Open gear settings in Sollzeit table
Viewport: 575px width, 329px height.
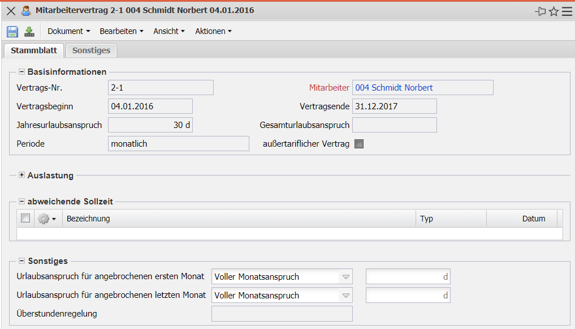click(x=46, y=219)
